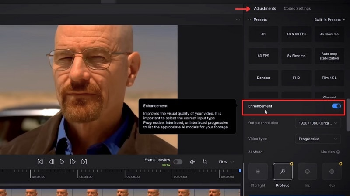Click the Enhancement section label

pyautogui.click(x=260, y=106)
